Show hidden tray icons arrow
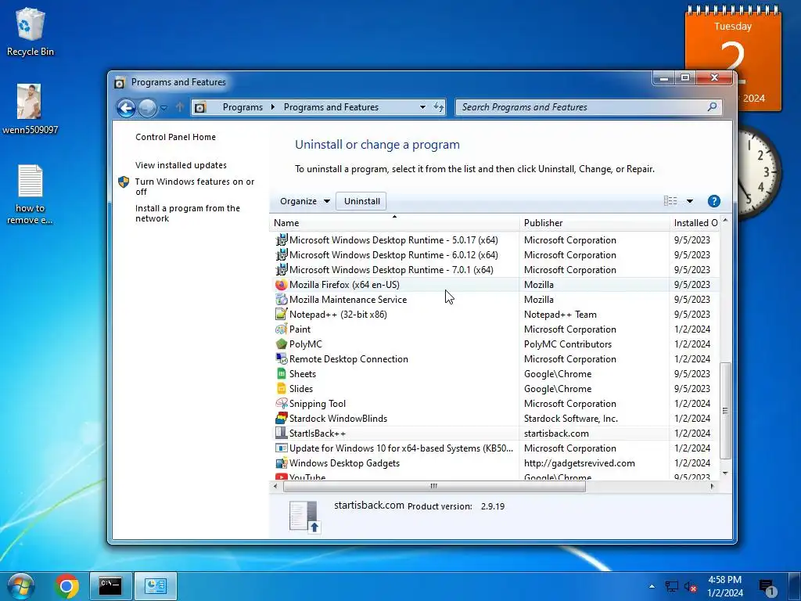The image size is (801, 601). (x=652, y=587)
